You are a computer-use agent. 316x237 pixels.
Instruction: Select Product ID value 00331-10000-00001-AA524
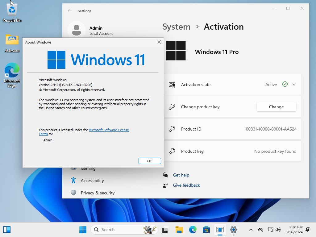pos(271,129)
